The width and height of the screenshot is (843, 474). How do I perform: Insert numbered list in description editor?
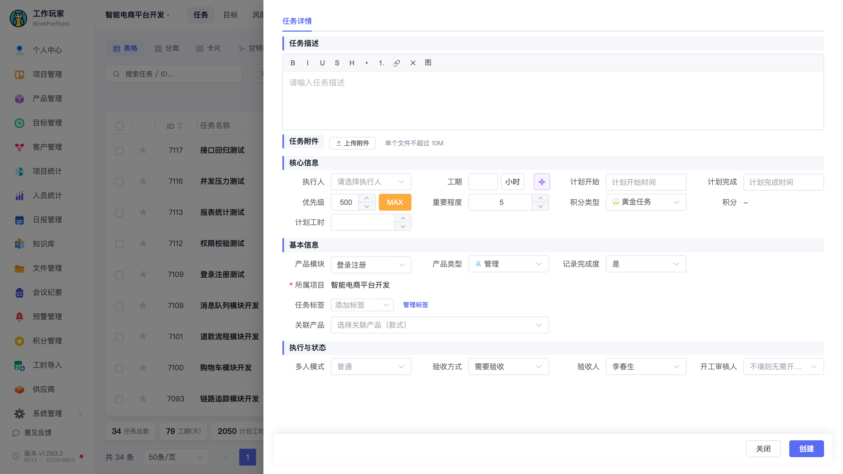pyautogui.click(x=381, y=63)
